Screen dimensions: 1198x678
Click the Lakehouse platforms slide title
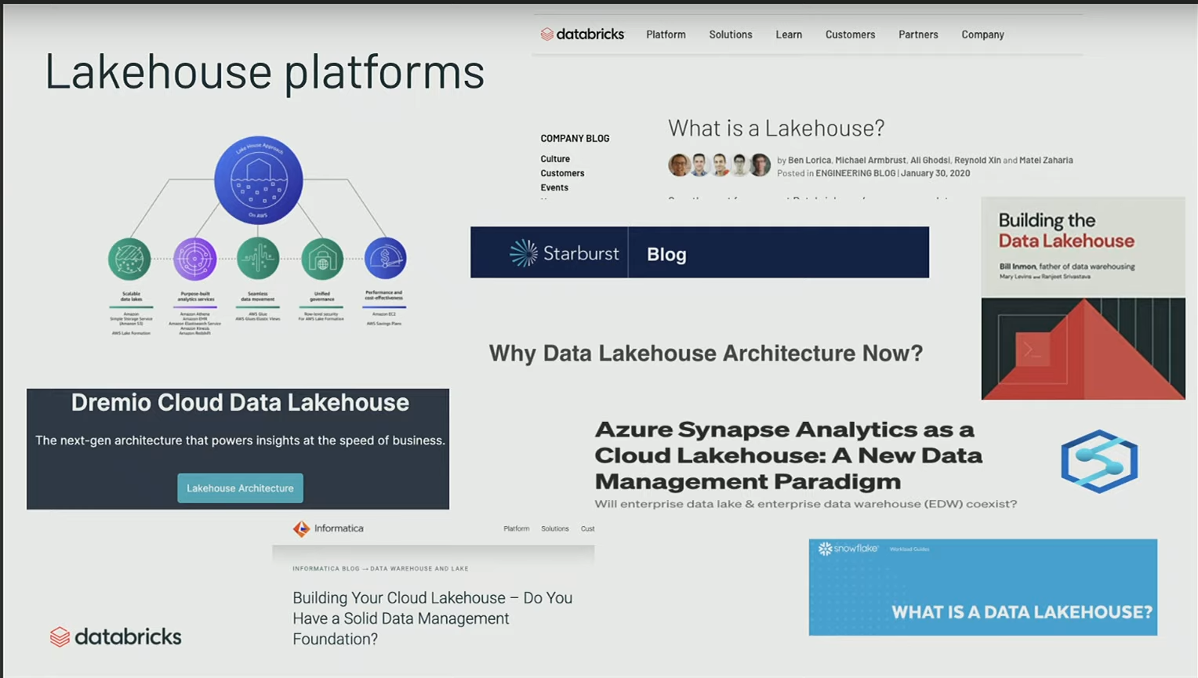point(264,72)
